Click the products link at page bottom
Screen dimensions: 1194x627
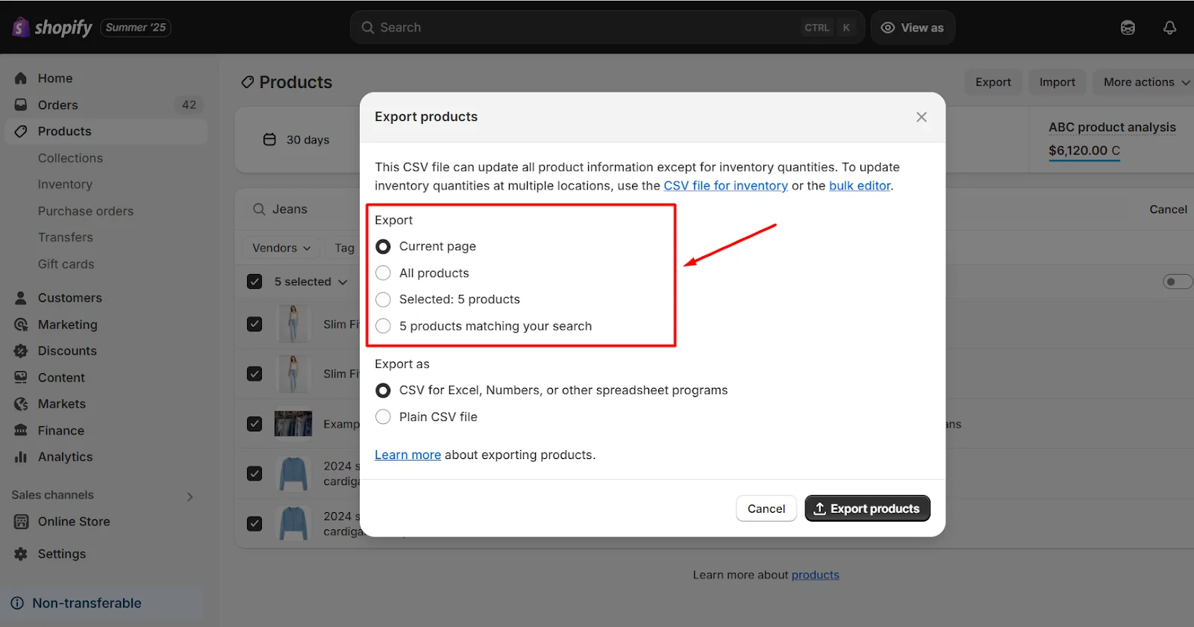(x=815, y=575)
